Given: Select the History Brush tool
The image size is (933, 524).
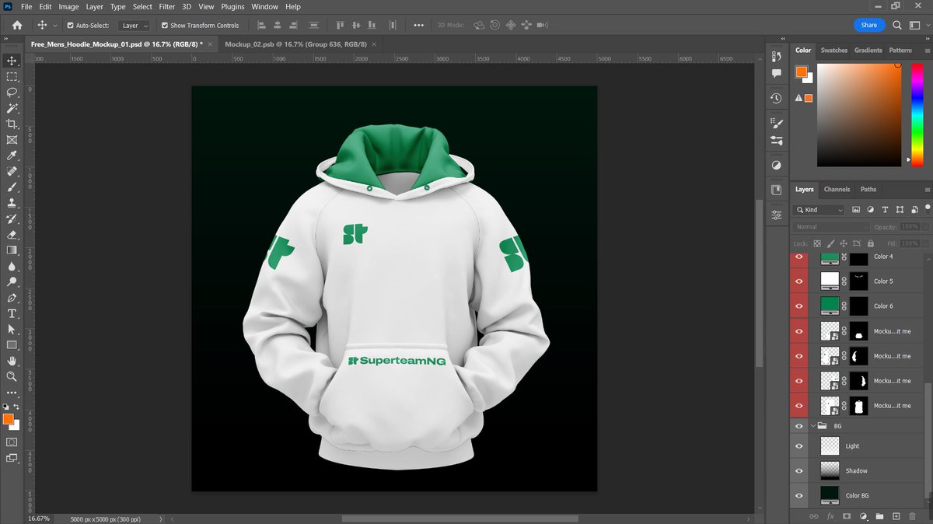Looking at the screenshot, I should [12, 218].
